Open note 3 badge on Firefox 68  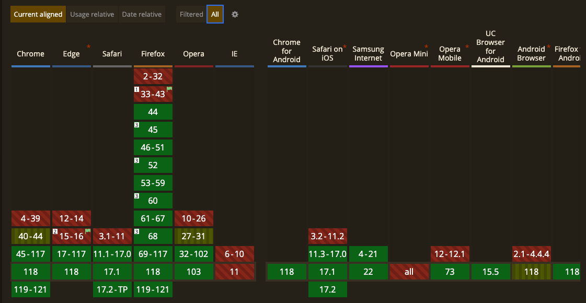tap(137, 231)
